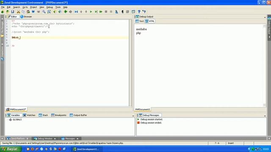The image size is (271, 152).
Task: Click the Step Out up-arrow debug icon
Action: (81, 12)
